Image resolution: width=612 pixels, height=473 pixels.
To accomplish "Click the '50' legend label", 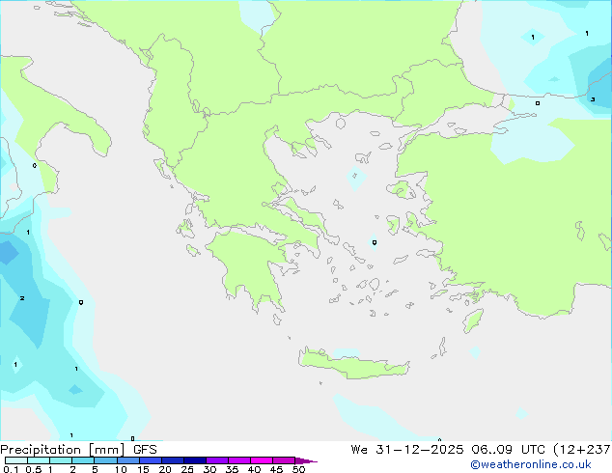I will pyautogui.click(x=299, y=469).
